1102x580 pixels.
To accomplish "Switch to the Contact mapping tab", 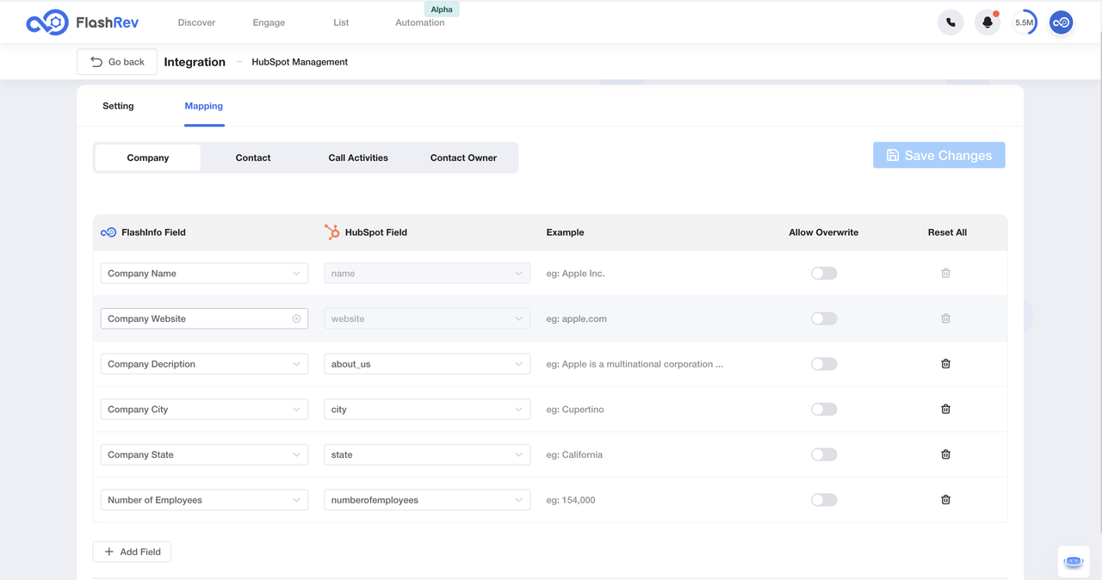I will (x=252, y=157).
